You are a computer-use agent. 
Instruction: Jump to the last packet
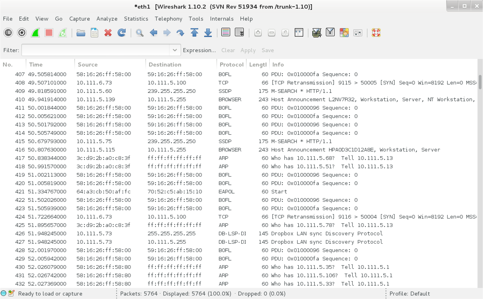tap(208, 33)
